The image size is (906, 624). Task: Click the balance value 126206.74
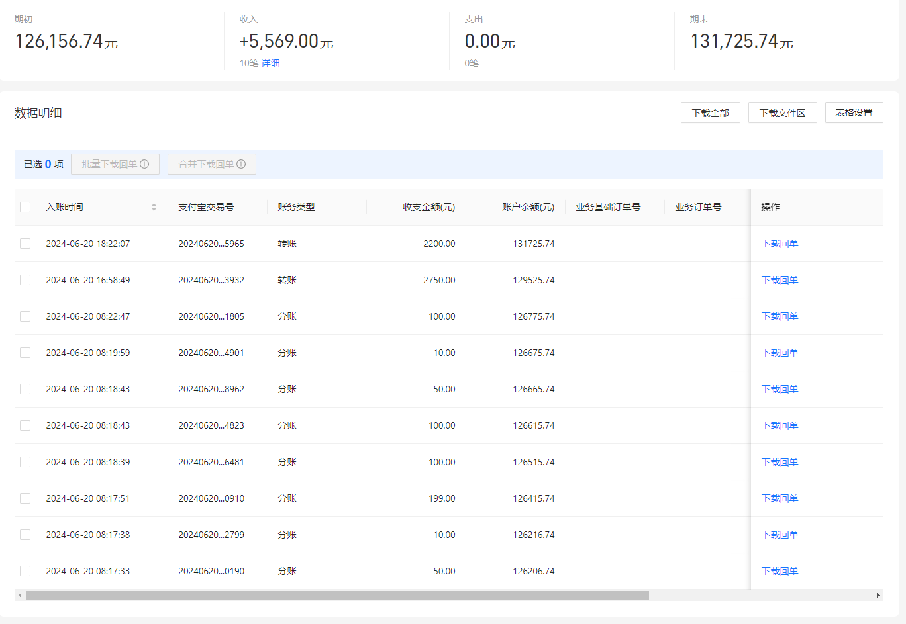[533, 571]
